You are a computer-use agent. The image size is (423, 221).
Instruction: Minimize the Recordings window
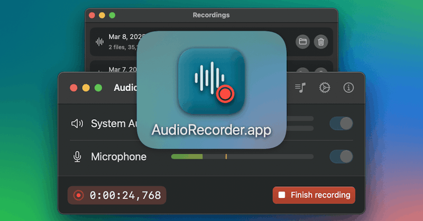click(102, 15)
